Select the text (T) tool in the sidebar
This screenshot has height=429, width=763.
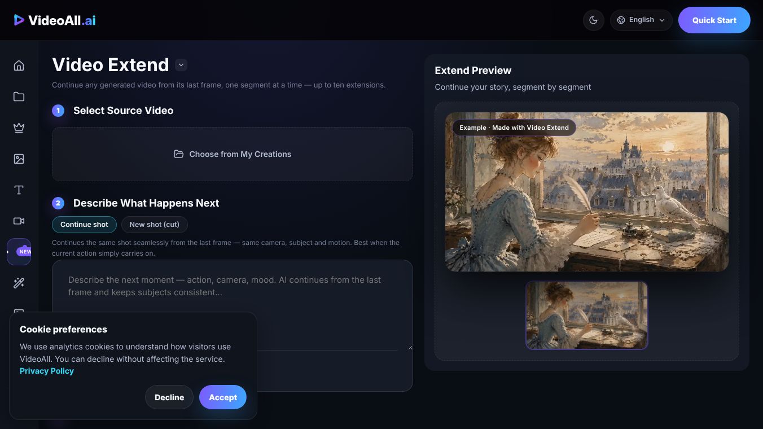[x=19, y=190]
